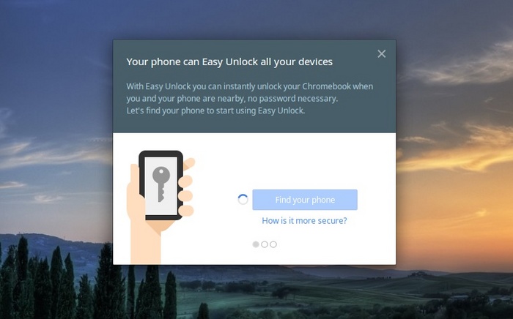Click the orange sunset clouds on wallpaper

coord(458,157)
